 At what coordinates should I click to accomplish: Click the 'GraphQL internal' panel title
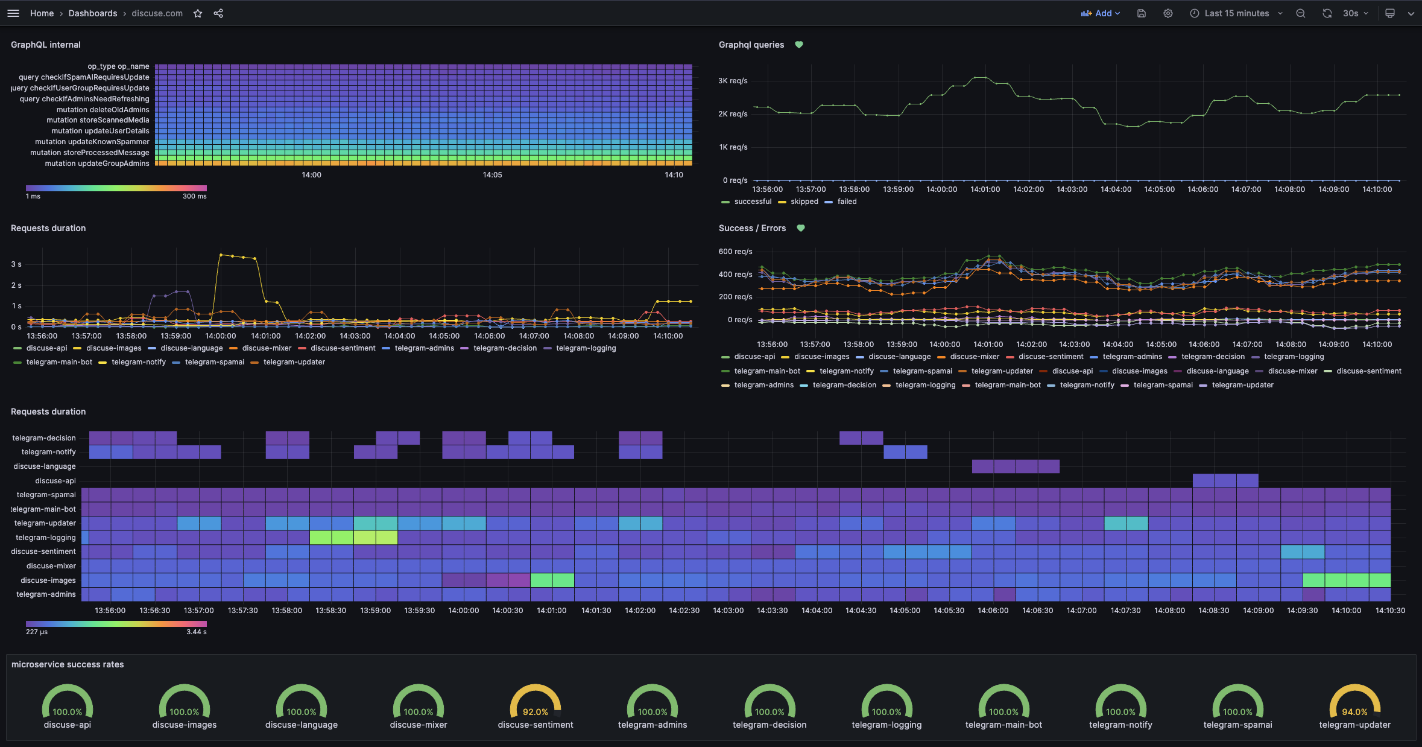click(x=46, y=45)
